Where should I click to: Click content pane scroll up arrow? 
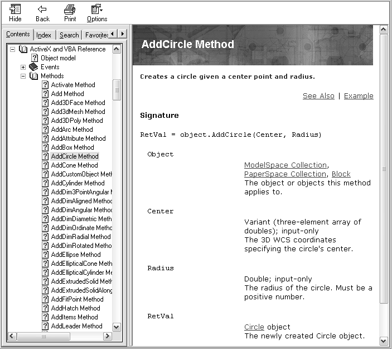coord(384,30)
